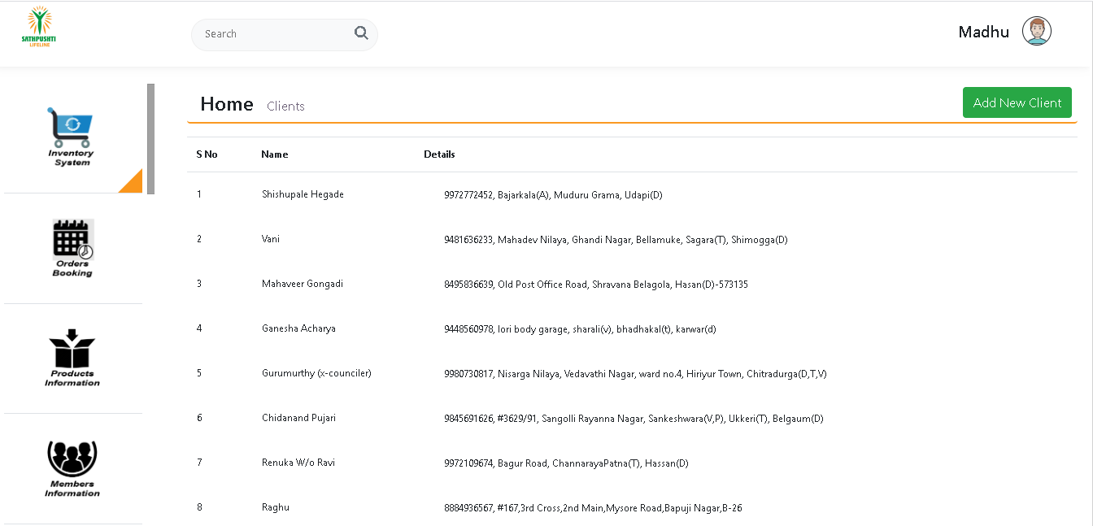Click the magnifying glass search icon
Screen dimensions: 1093x526
pyautogui.click(x=361, y=33)
